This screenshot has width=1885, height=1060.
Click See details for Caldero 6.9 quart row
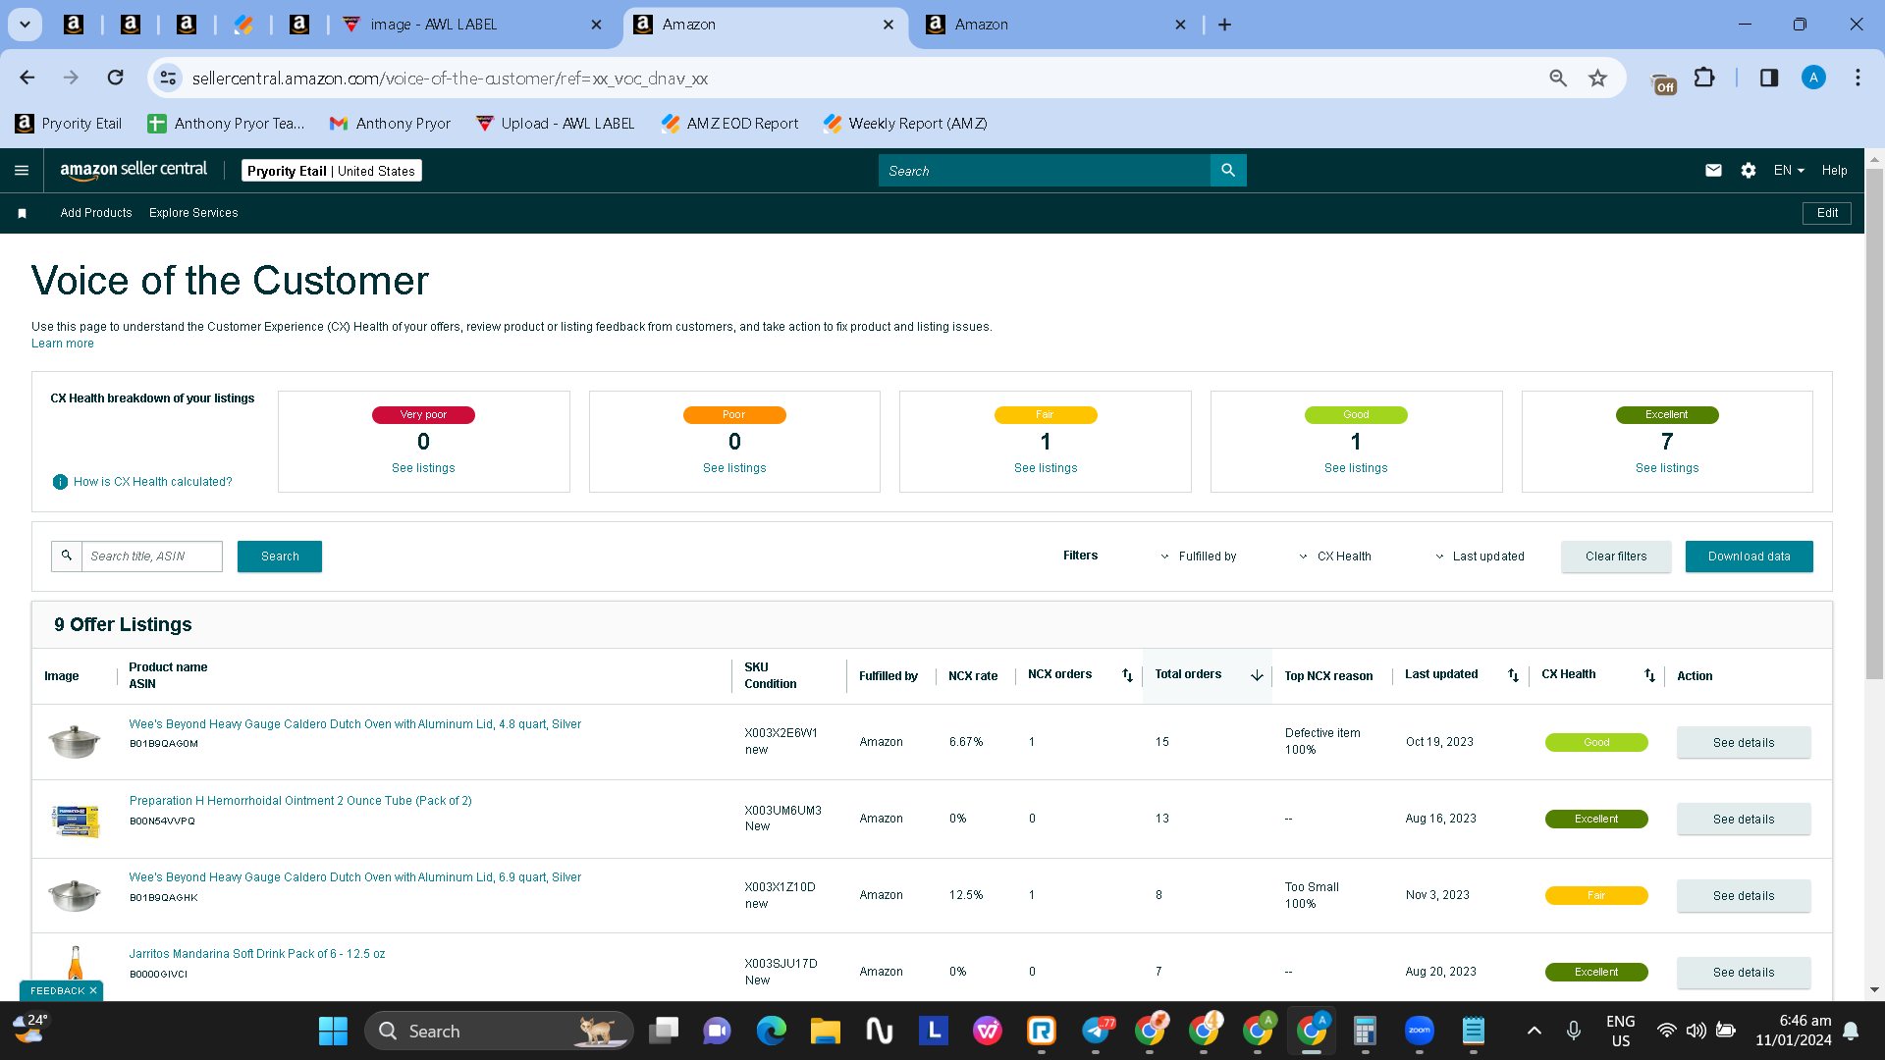click(1744, 896)
